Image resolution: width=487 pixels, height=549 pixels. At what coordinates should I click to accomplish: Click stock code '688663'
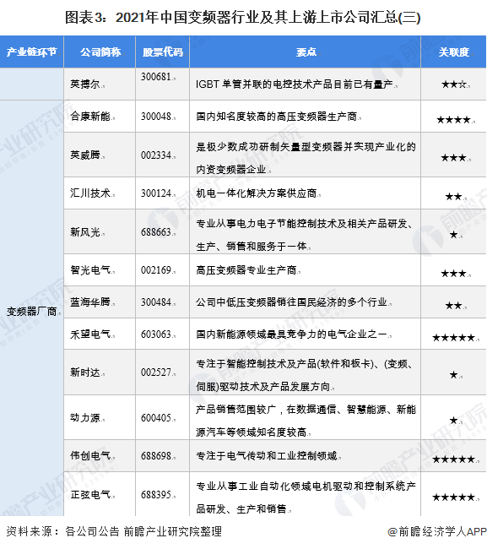(x=156, y=231)
